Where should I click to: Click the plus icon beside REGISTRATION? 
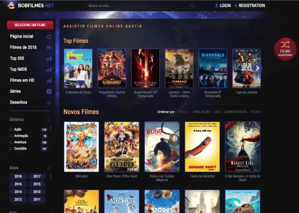(236, 6)
